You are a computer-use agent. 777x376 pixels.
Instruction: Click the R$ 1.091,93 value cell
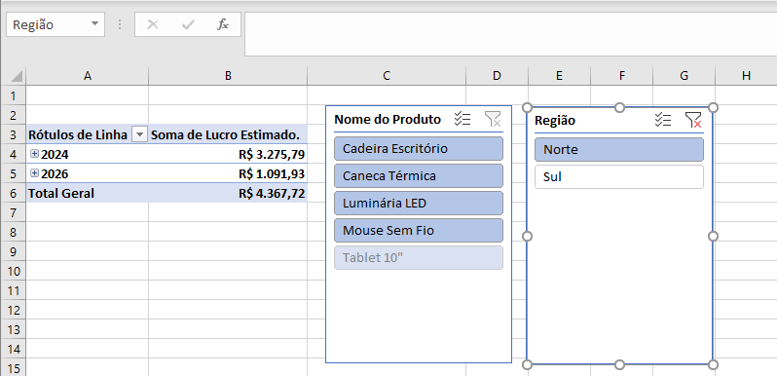point(228,173)
